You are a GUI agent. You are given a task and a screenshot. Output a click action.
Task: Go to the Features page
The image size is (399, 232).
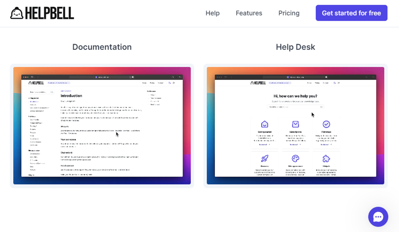click(249, 13)
